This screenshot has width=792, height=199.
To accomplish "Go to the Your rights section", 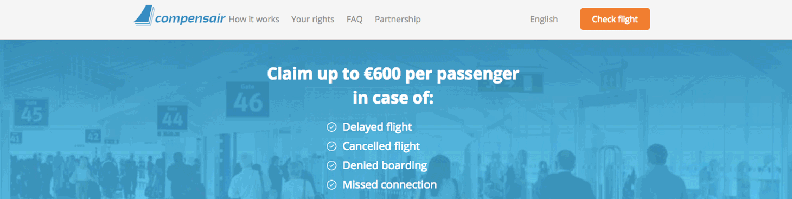I will tap(313, 20).
